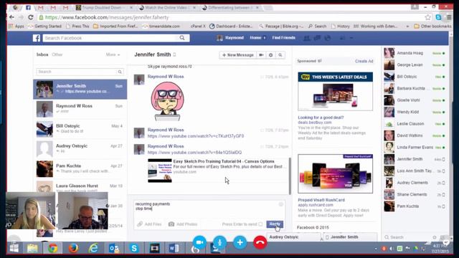Image resolution: width=459 pixels, height=258 pixels.
Task: Click the Looking for a good deal ad link
Action: pyautogui.click(x=321, y=118)
